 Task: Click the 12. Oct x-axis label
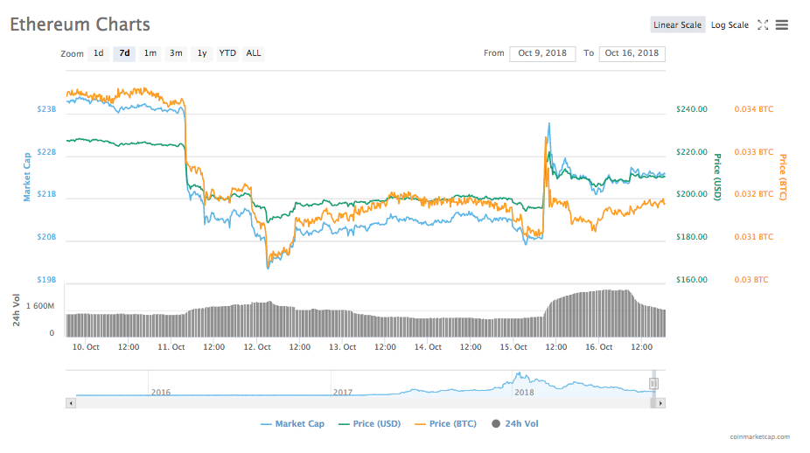point(257,347)
